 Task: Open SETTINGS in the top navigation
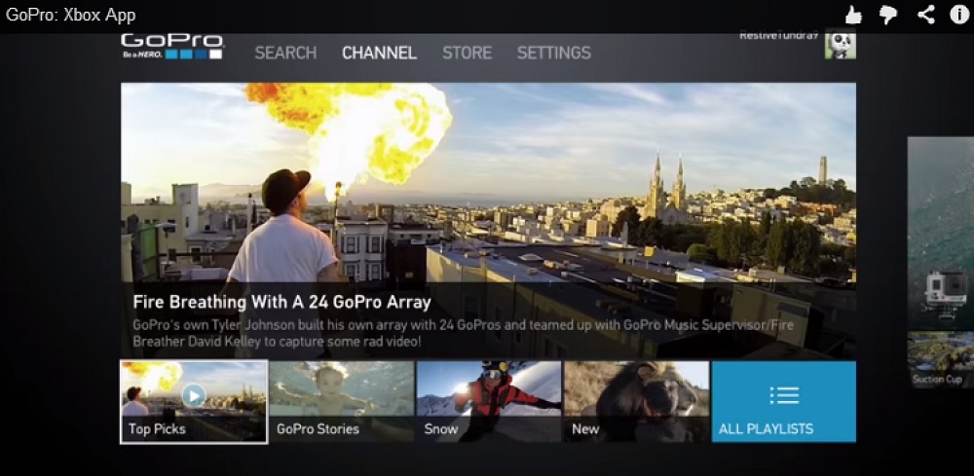pyautogui.click(x=554, y=54)
